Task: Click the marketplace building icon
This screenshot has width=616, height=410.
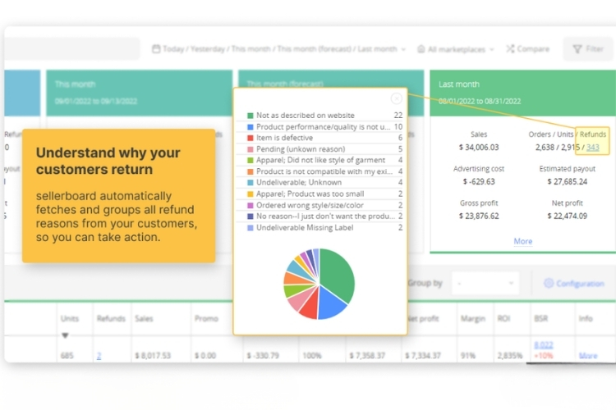Action: [x=421, y=49]
